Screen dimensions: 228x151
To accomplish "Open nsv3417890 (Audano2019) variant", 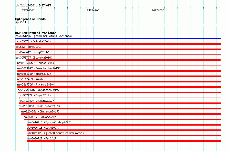I will point(36,101).
